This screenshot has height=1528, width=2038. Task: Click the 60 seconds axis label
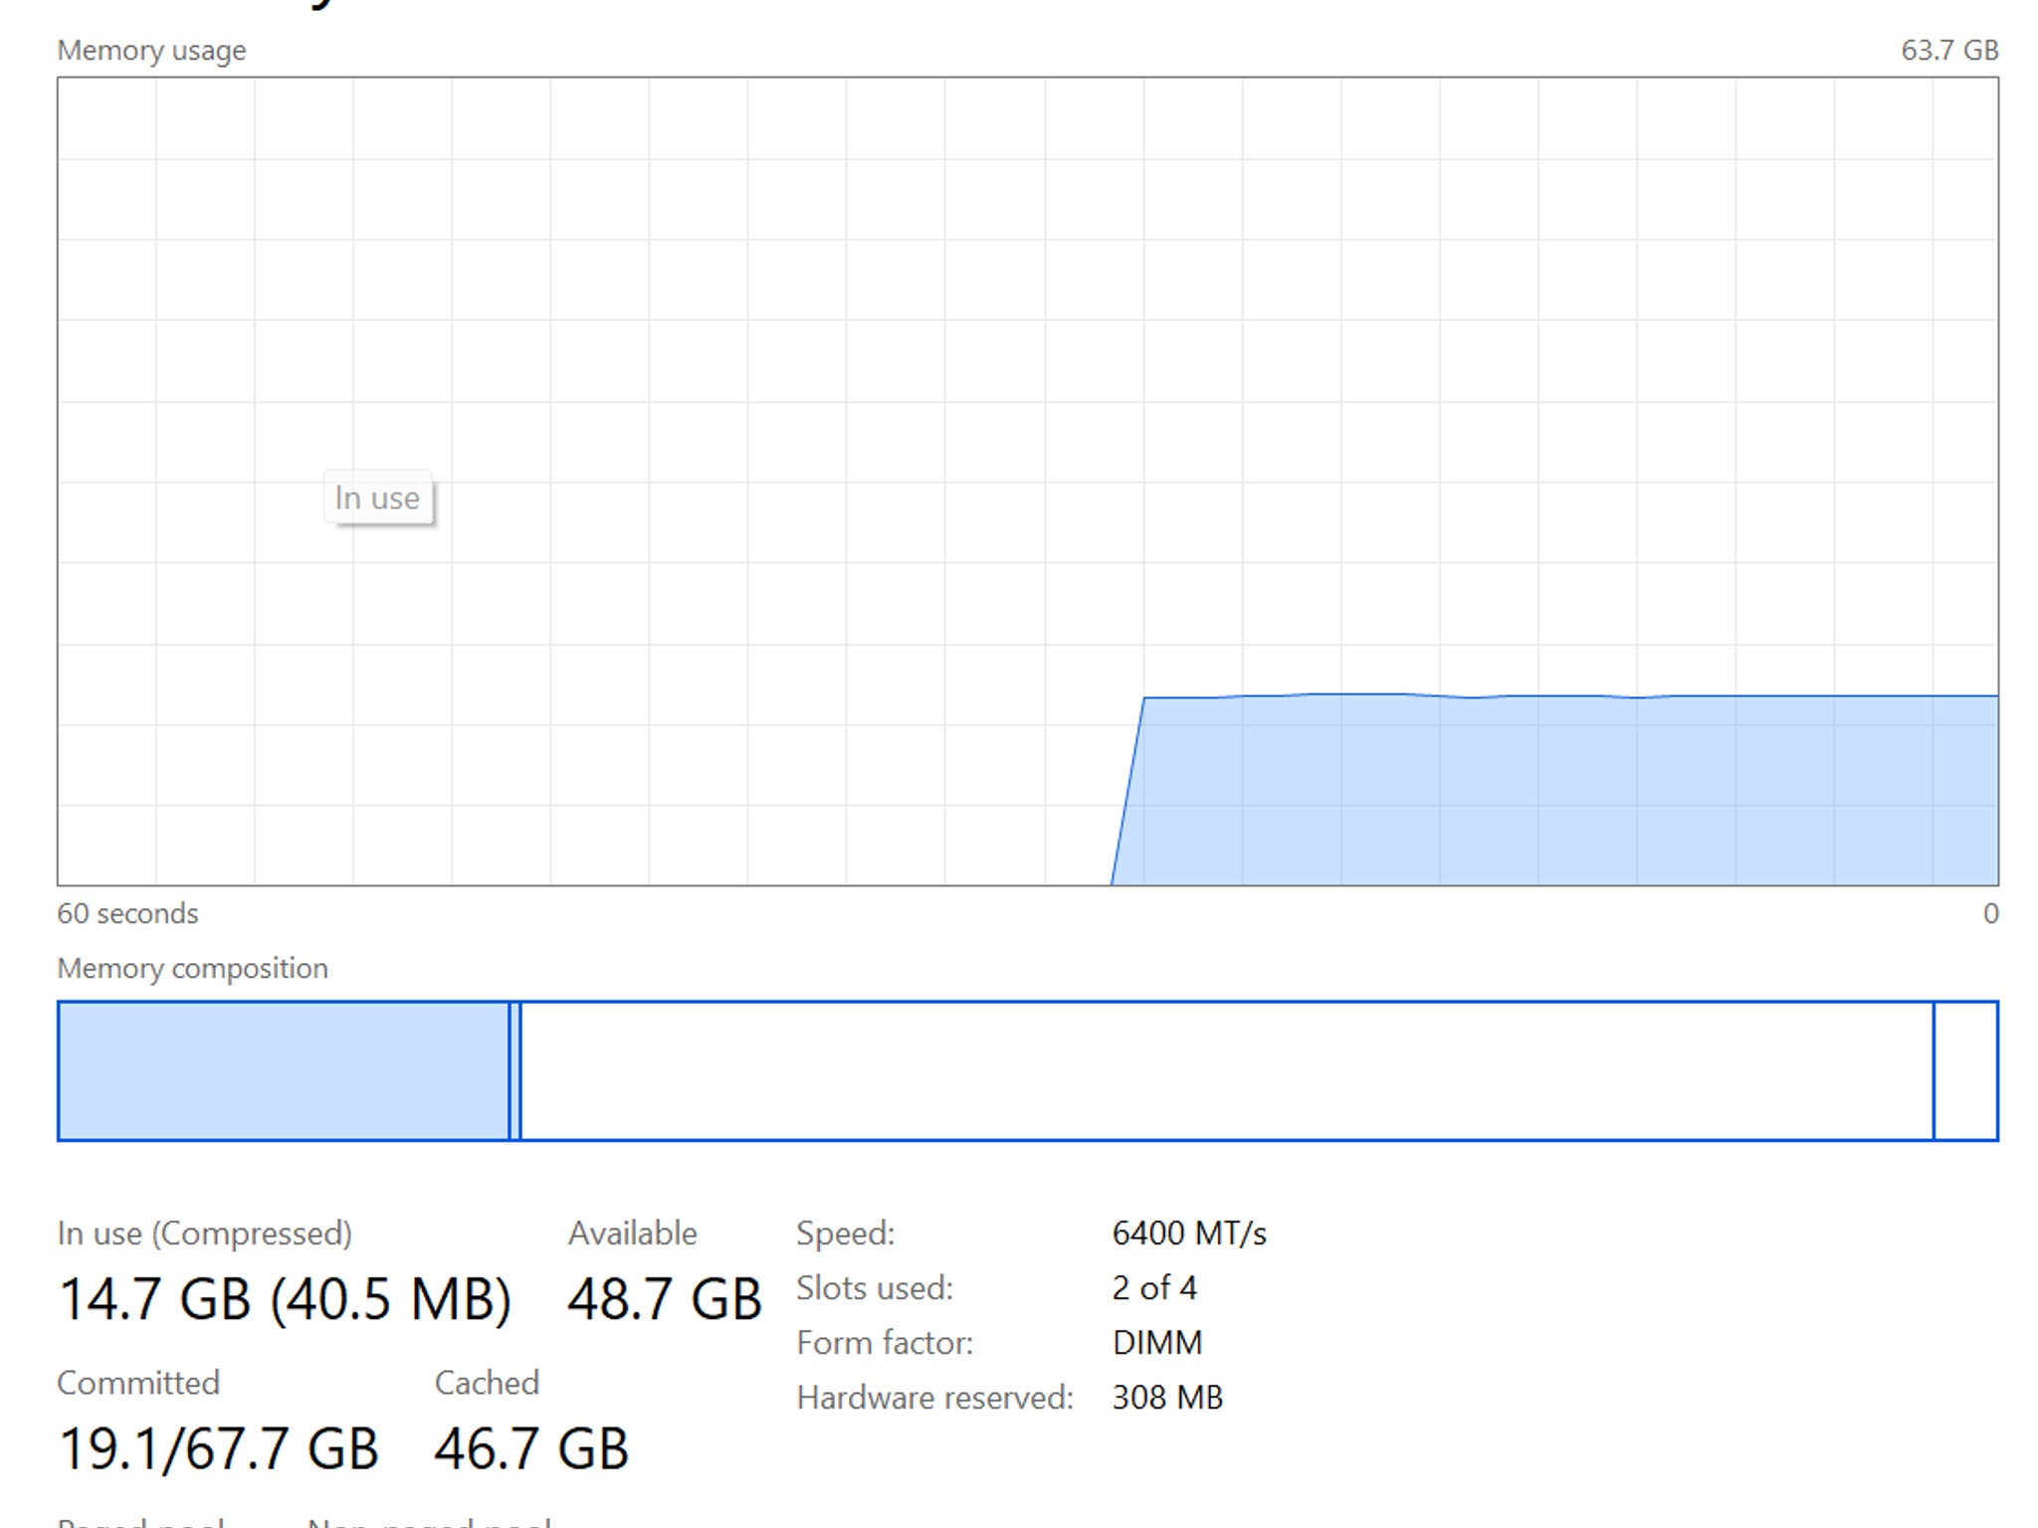point(127,913)
